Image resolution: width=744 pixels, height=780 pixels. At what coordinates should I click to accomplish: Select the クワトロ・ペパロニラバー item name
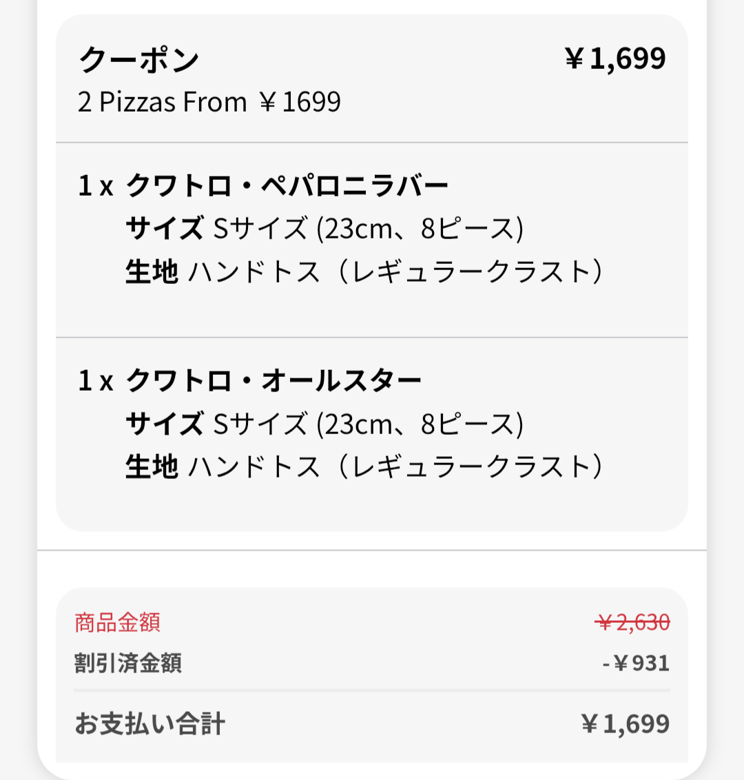287,185
